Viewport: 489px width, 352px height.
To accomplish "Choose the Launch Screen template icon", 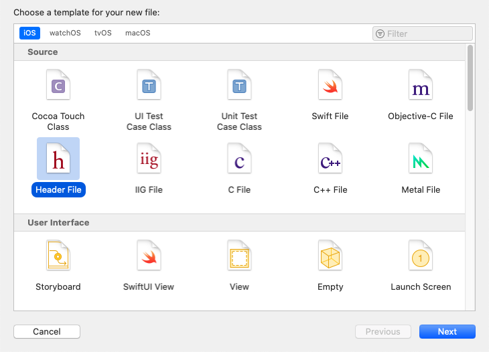I will pyautogui.click(x=421, y=255).
